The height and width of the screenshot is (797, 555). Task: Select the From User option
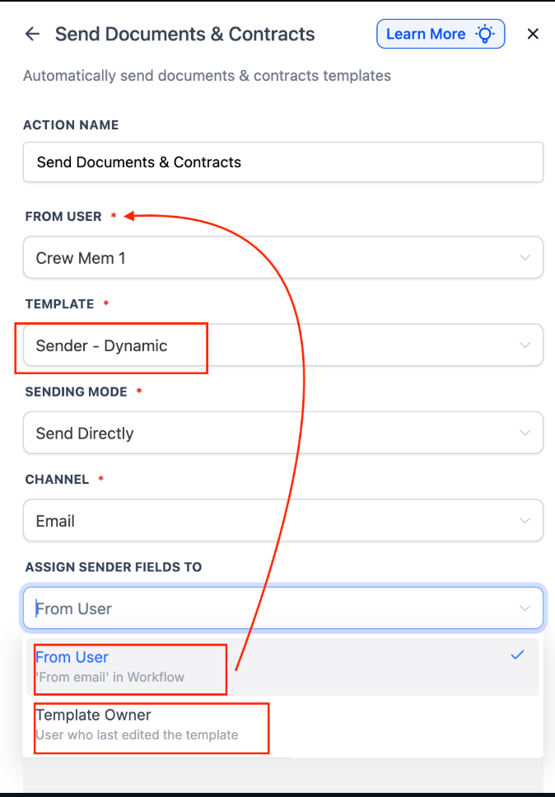coord(72,657)
